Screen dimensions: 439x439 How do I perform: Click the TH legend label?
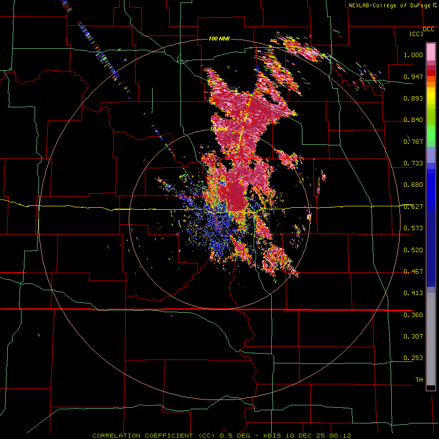[419, 380]
